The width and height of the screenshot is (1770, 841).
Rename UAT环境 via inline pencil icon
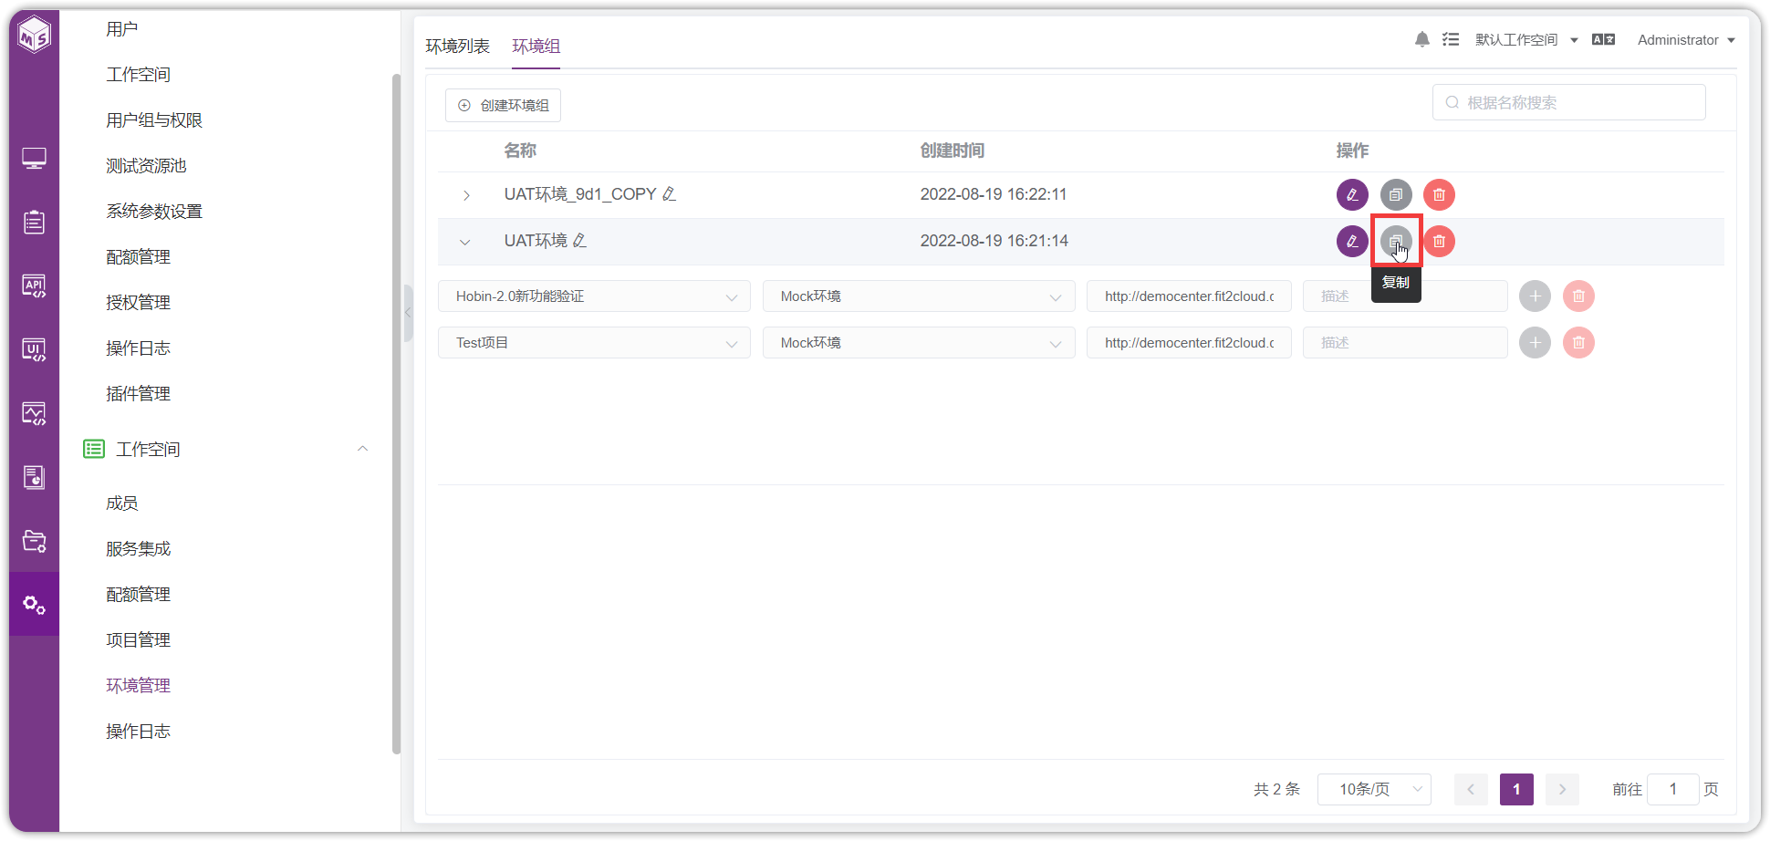click(x=579, y=241)
